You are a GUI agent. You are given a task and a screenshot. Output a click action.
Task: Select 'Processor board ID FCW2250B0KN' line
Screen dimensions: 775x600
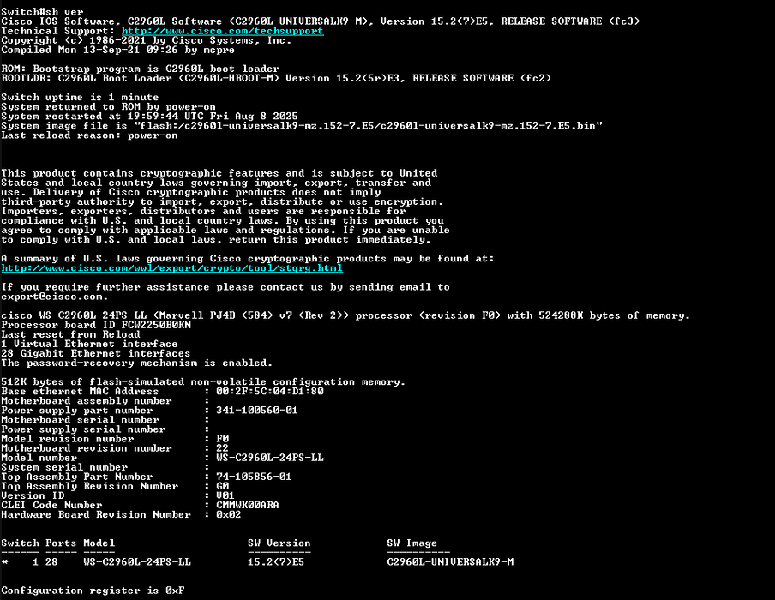(96, 325)
